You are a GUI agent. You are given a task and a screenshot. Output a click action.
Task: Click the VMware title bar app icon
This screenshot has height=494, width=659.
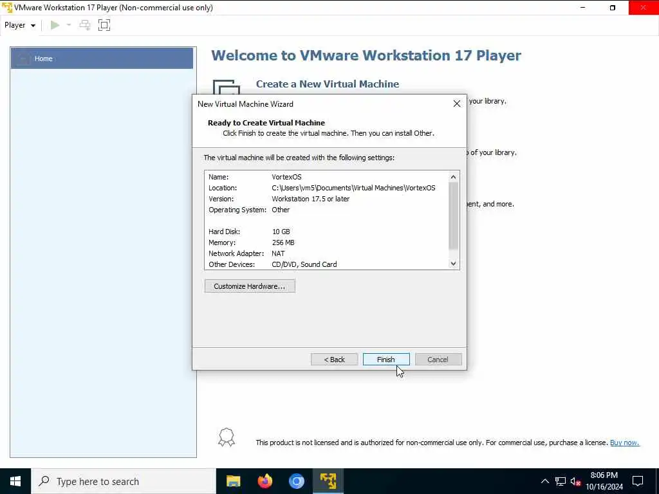coord(7,8)
